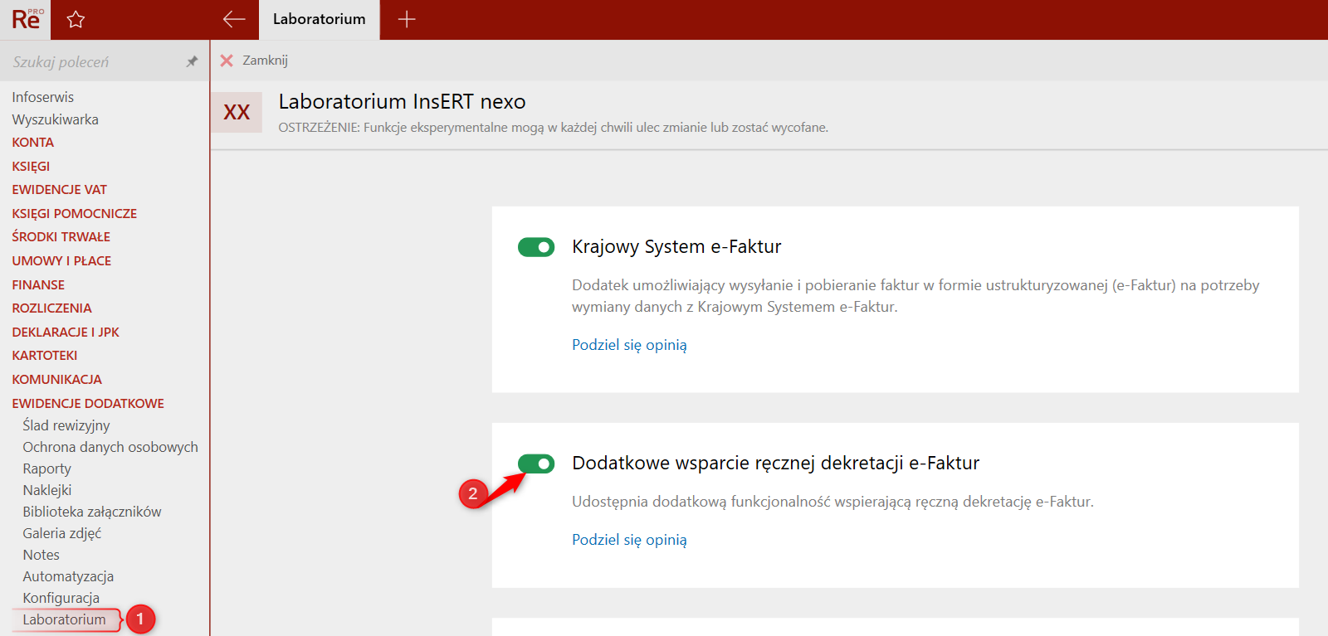The image size is (1328, 636).
Task: Select Laboratorium in the sidebar
Action: coord(65,619)
